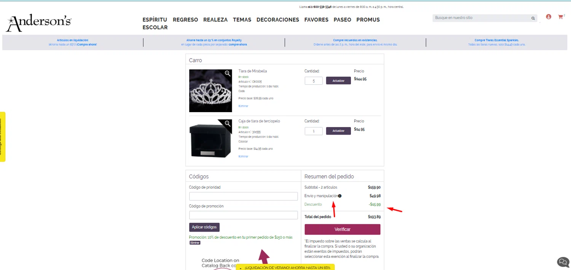Click the yellow LIQUIDACIÓN DE VERANO banner

click(x=285, y=267)
